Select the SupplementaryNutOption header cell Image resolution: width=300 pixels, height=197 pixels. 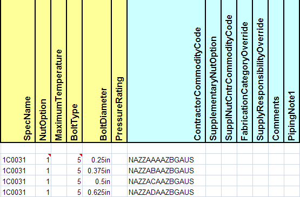click(x=214, y=71)
